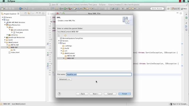This screenshot has width=189, height=106.
Task: Select lib folder in Project Explorer
Action: pyautogui.click(x=14, y=50)
